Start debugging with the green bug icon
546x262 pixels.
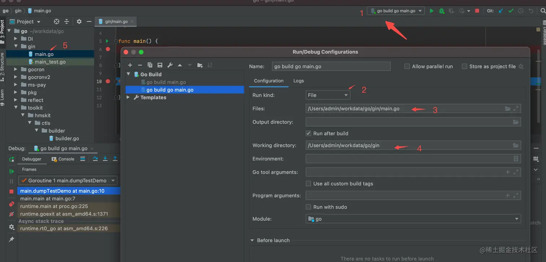[x=441, y=11]
